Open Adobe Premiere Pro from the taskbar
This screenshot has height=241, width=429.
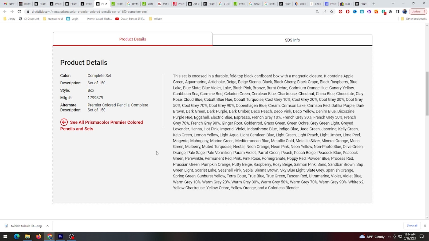coord(61,236)
